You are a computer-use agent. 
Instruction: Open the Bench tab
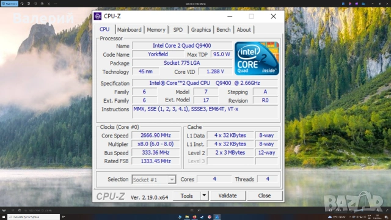tap(223, 30)
